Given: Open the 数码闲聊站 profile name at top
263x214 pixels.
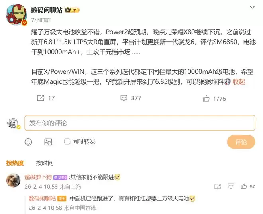Looking at the screenshot, I should pos(47,10).
